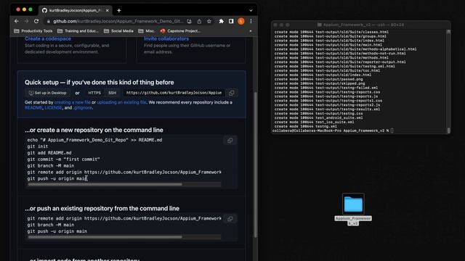Viewport: 465px width, 261px height.
Task: Select the HTTPS protocol option
Action: pyautogui.click(x=94, y=93)
